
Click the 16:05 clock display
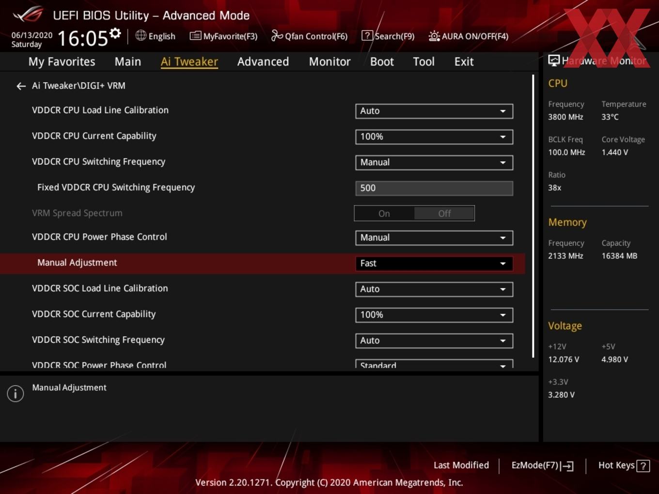click(x=82, y=38)
